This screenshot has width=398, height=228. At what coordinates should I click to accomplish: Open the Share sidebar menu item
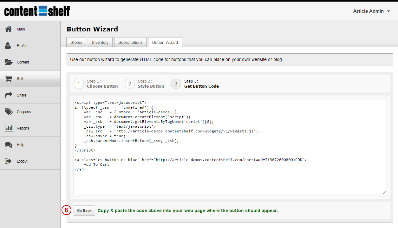click(x=30, y=95)
